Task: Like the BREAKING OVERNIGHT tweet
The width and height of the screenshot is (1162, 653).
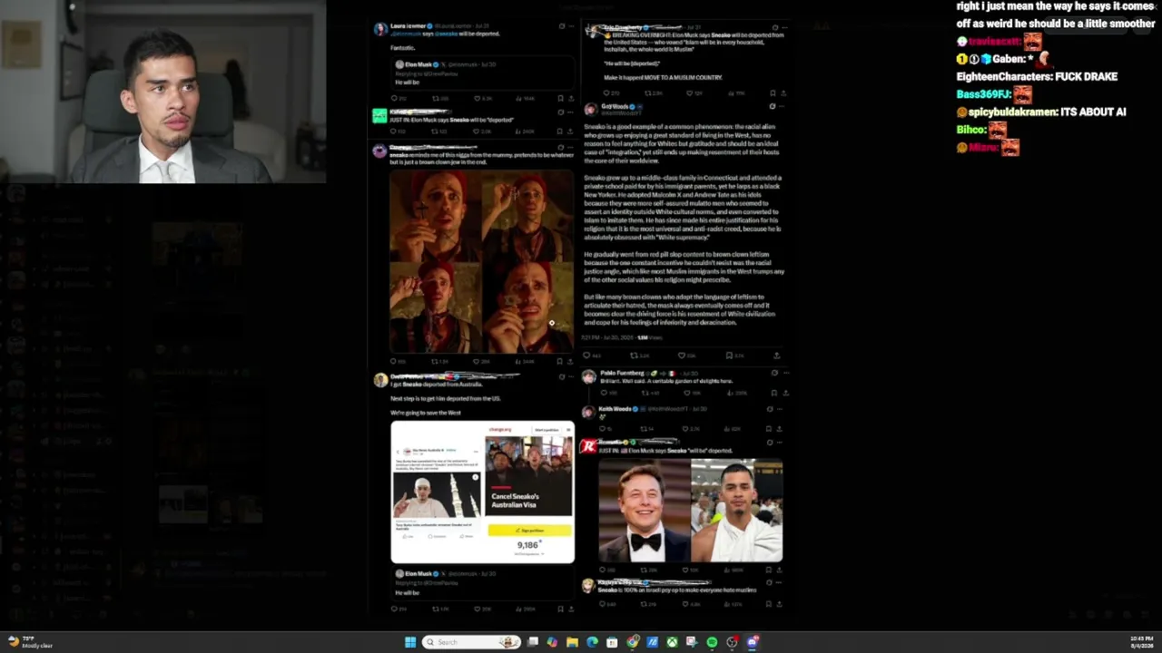Action: 689,93
